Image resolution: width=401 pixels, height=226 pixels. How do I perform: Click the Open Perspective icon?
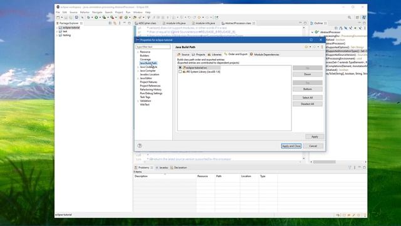point(358,18)
